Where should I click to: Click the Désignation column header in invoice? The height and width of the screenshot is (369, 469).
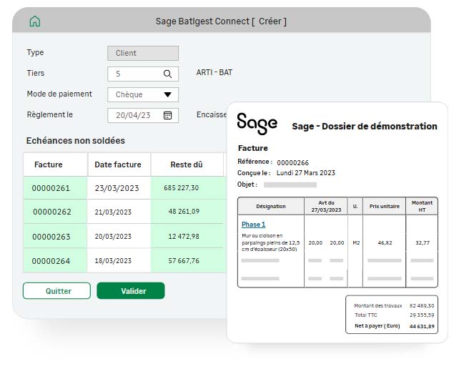coord(271,206)
